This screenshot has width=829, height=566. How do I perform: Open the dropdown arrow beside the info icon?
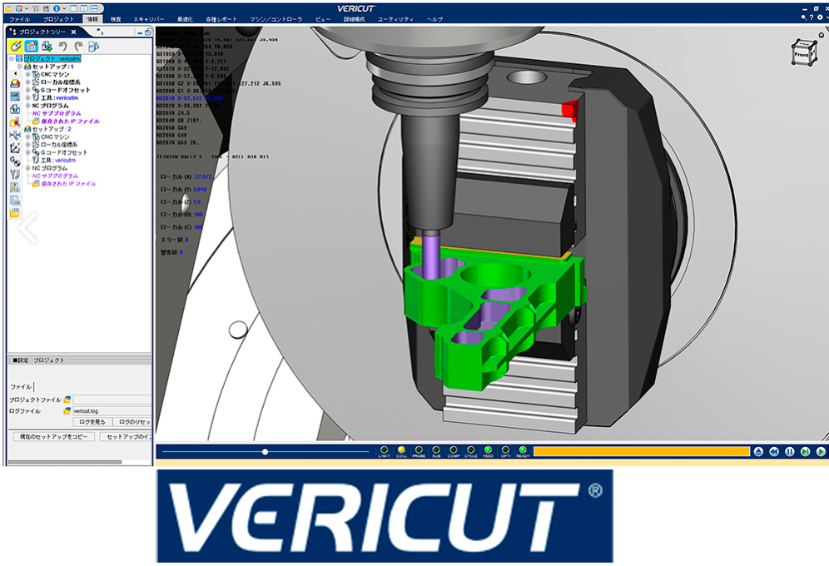64,8
